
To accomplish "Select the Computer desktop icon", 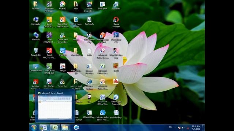I will point(36,21).
